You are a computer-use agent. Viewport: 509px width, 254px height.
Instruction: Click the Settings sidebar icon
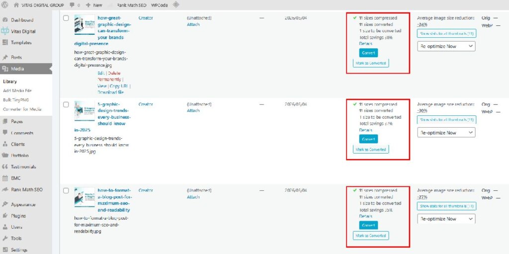click(x=5, y=250)
